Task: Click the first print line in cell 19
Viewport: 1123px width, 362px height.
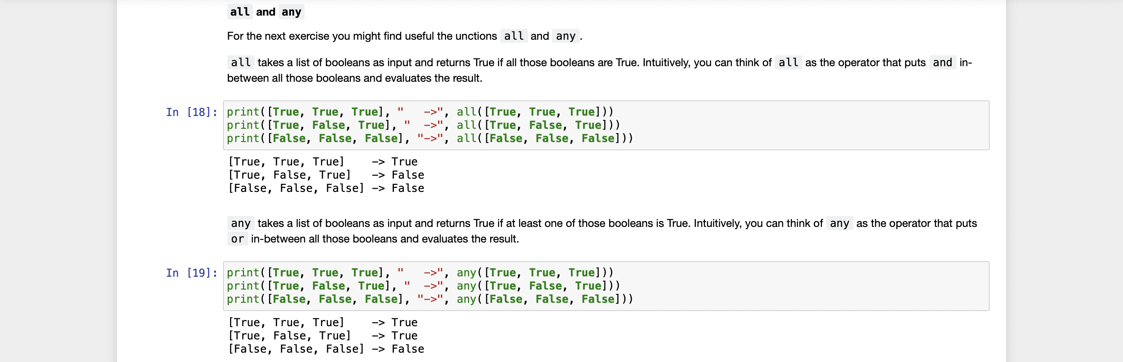Action: (x=418, y=272)
